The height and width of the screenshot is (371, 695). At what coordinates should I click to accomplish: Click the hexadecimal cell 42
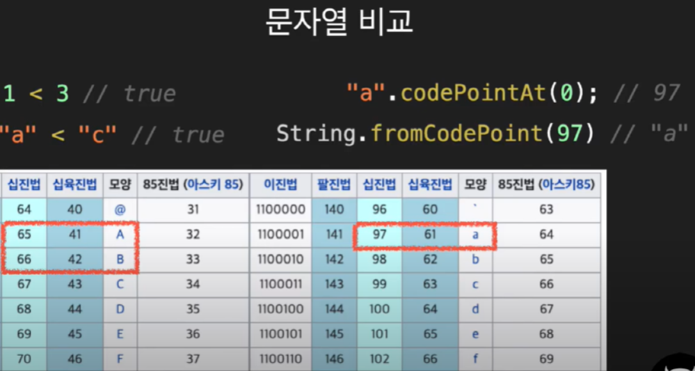pos(75,259)
